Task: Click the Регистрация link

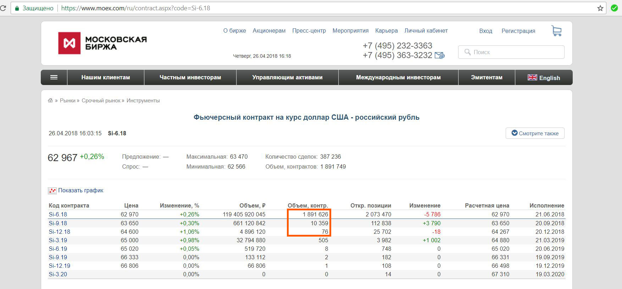Action: [x=518, y=31]
